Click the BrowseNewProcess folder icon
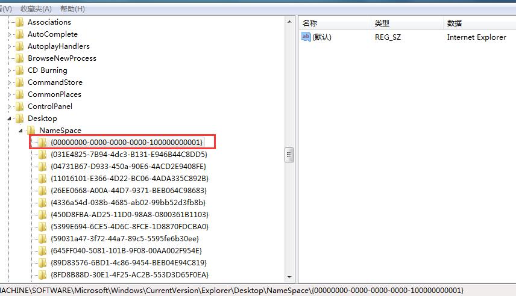The width and height of the screenshot is (516, 296). (x=19, y=58)
